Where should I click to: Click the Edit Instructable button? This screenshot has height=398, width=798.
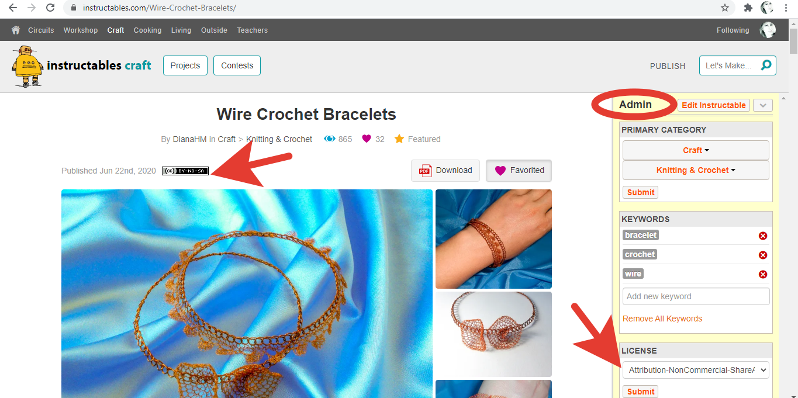coord(714,105)
